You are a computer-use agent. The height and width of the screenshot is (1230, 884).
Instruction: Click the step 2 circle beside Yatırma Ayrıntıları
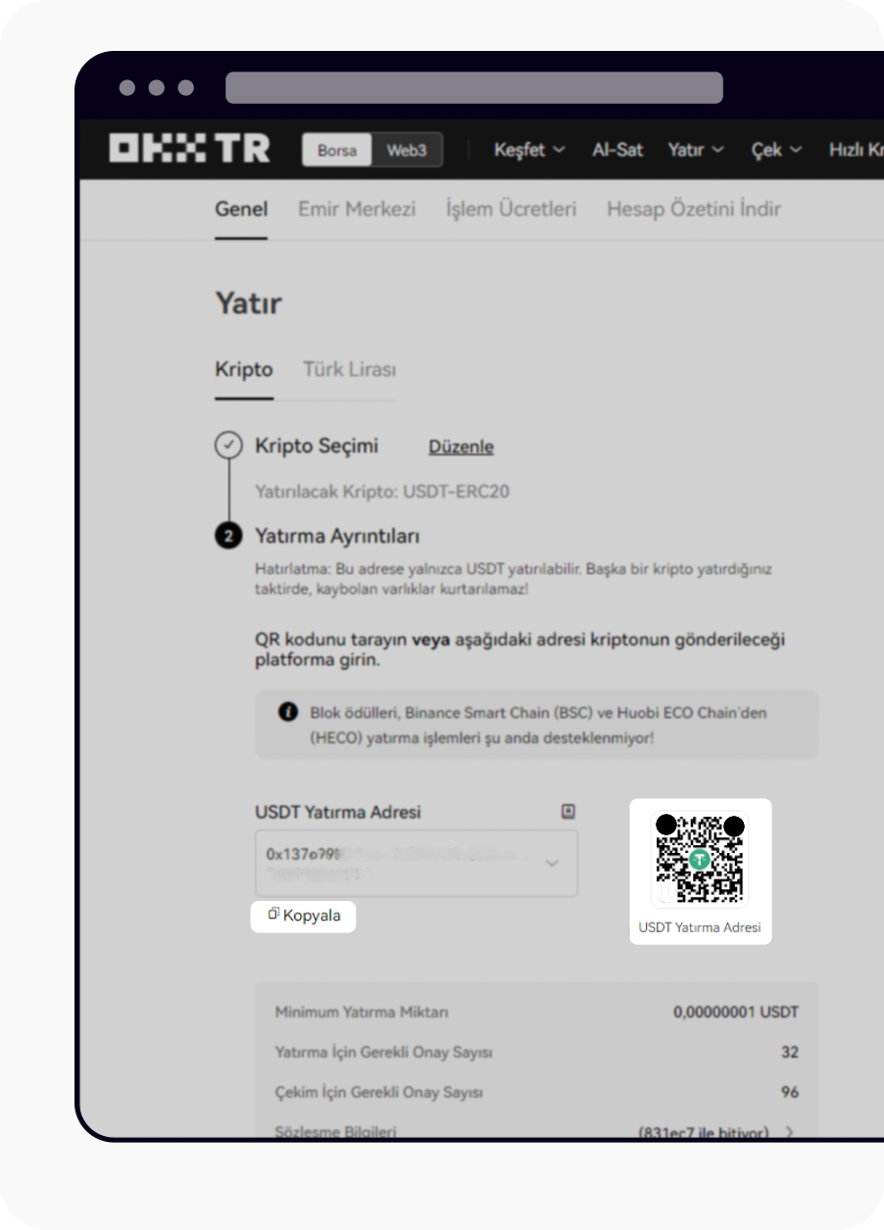[x=227, y=536]
